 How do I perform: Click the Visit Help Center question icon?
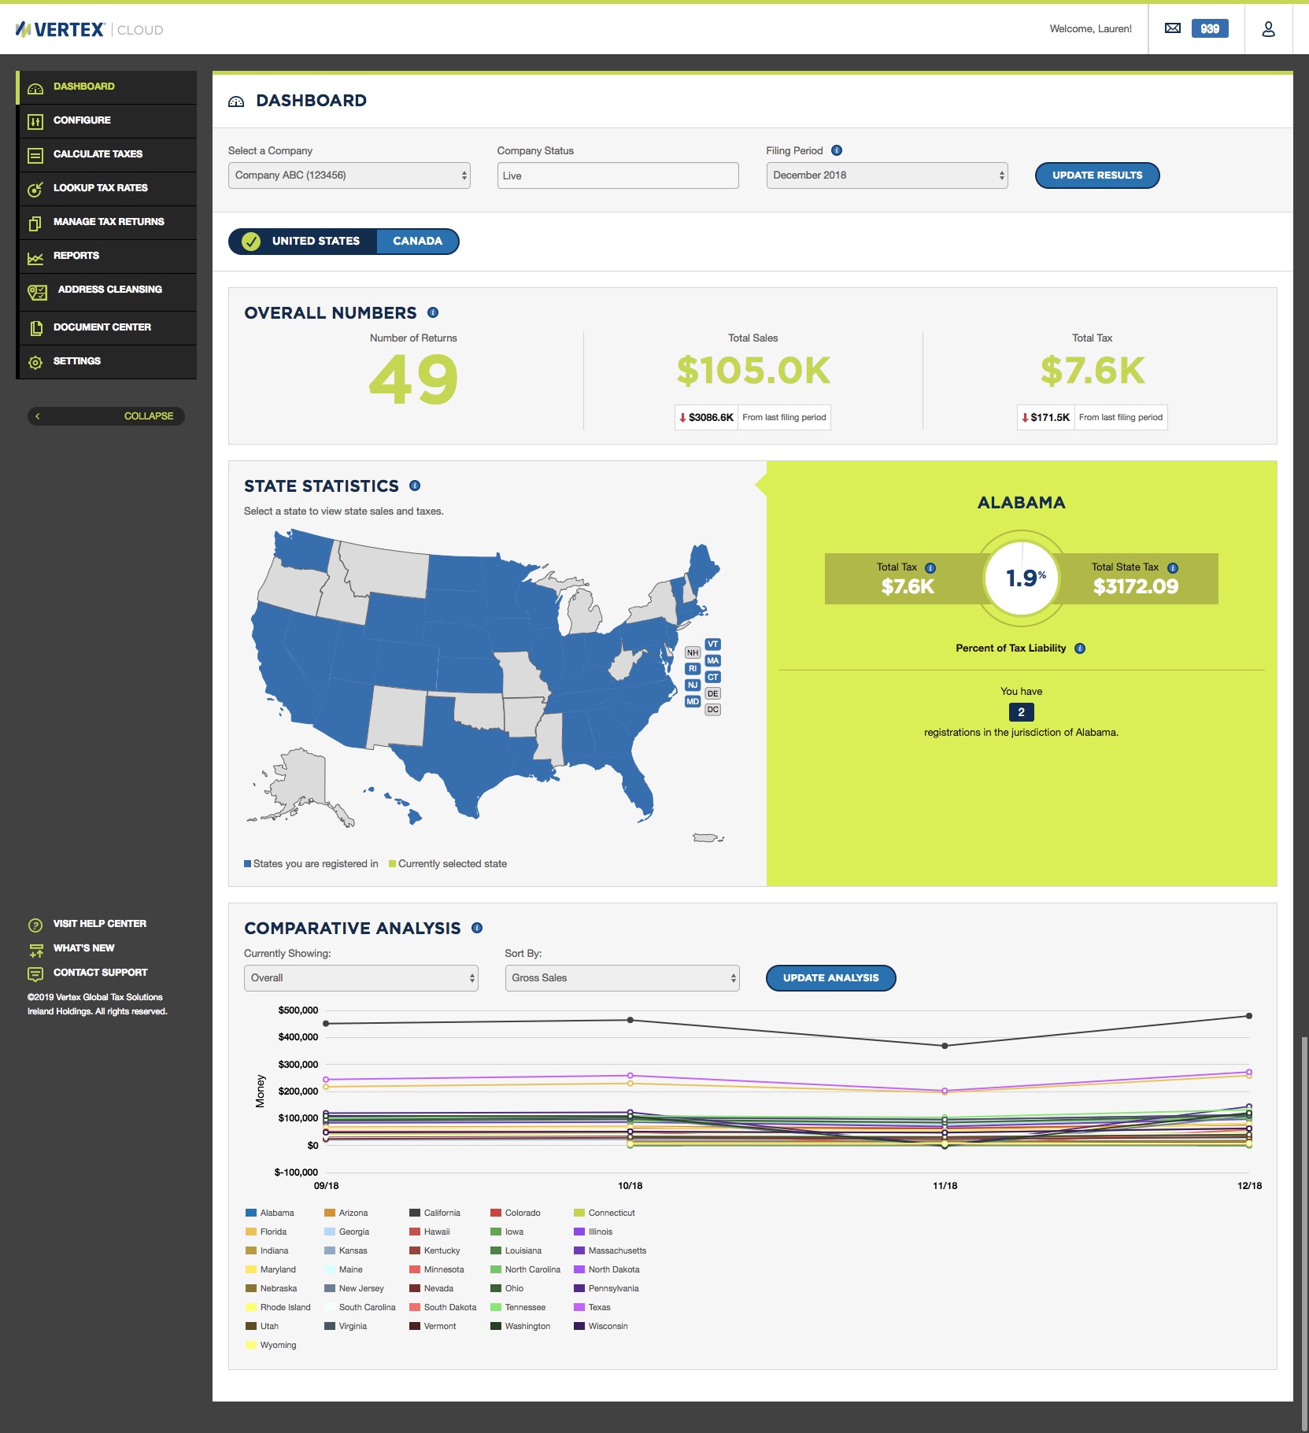tap(35, 925)
